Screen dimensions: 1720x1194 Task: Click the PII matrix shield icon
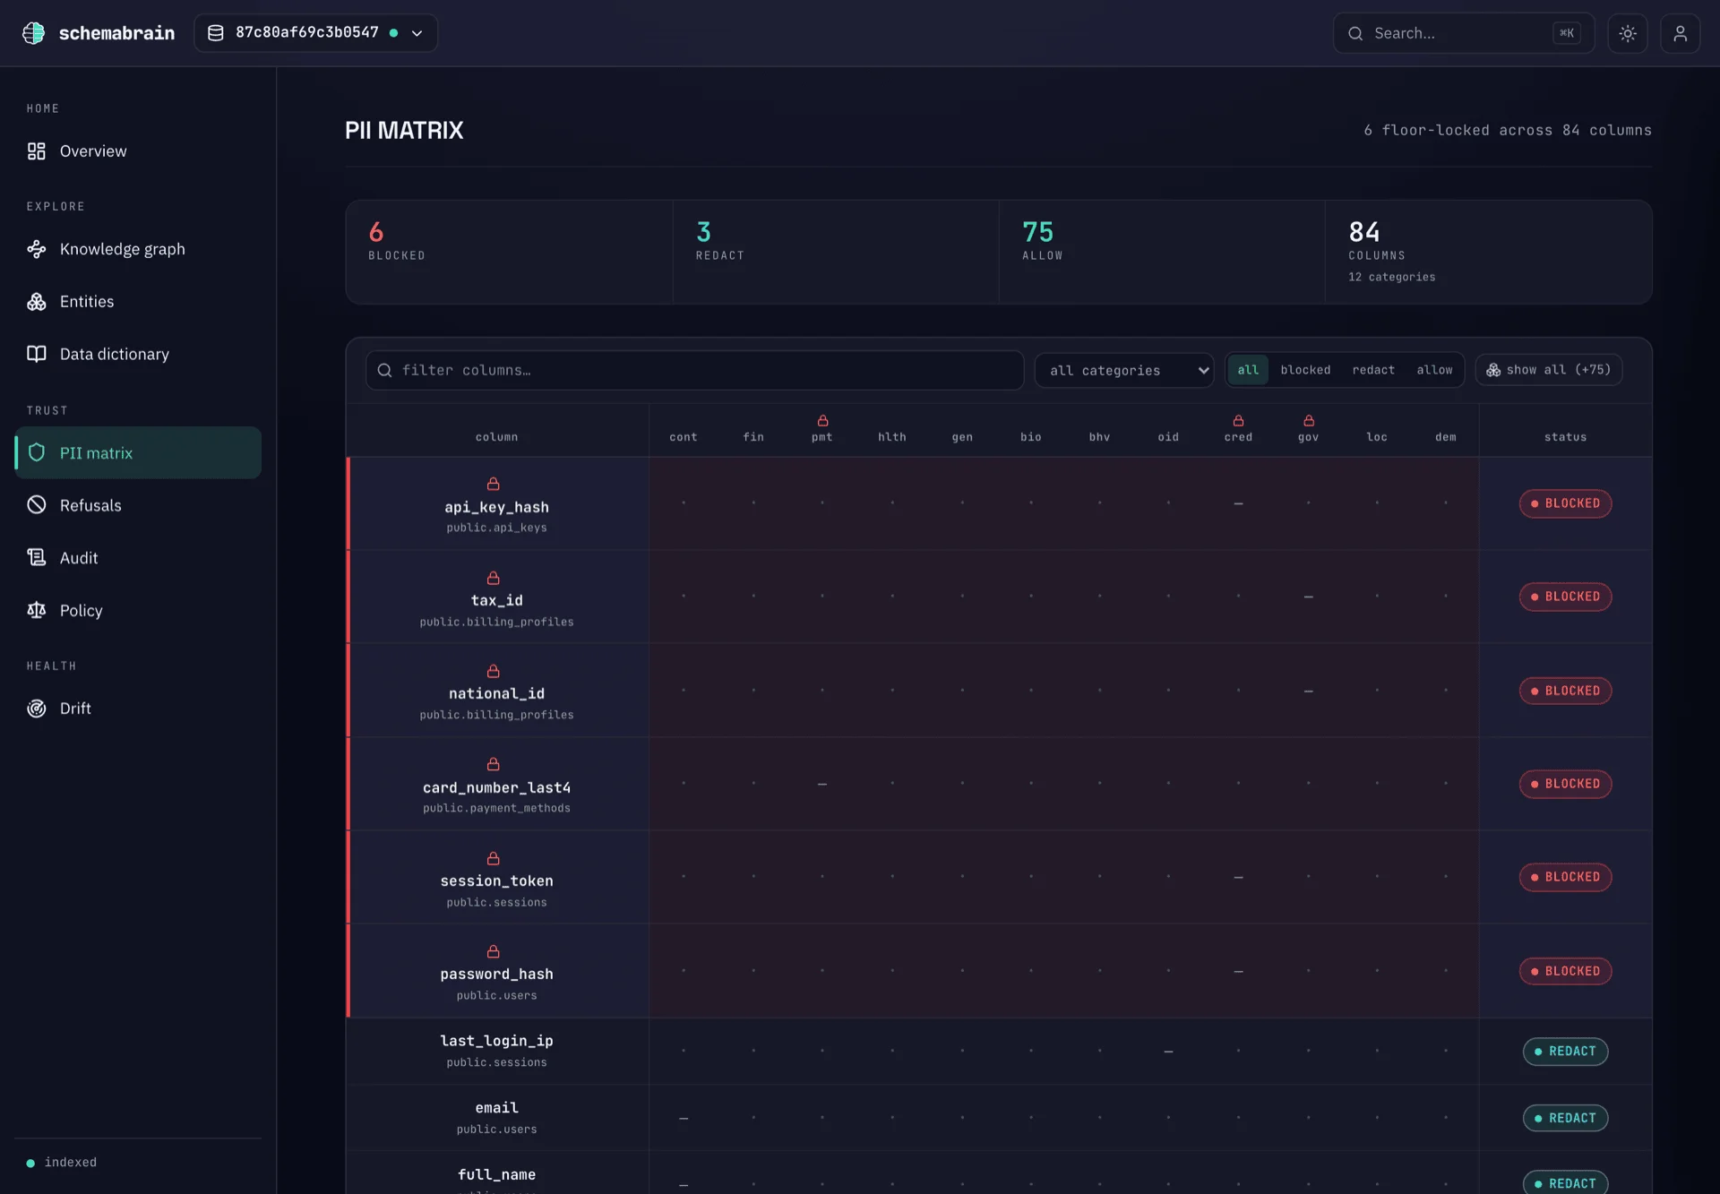coord(37,452)
